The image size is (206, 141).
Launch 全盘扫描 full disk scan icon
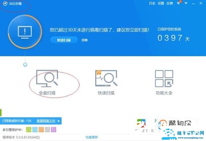pyautogui.click(x=47, y=82)
